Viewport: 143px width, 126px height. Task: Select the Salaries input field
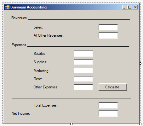[83, 54]
